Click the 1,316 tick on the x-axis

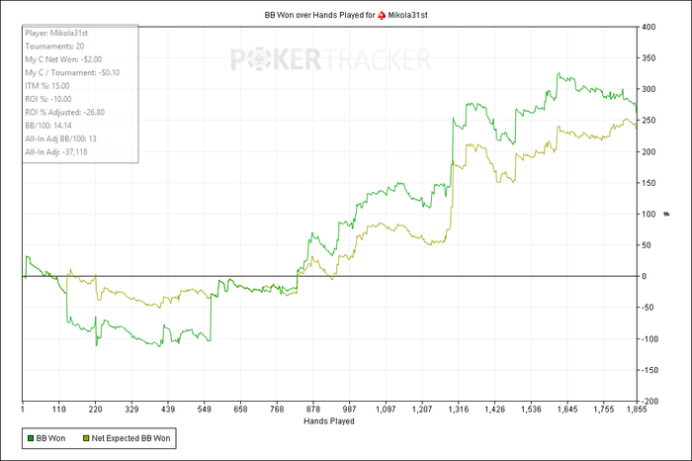459,410
